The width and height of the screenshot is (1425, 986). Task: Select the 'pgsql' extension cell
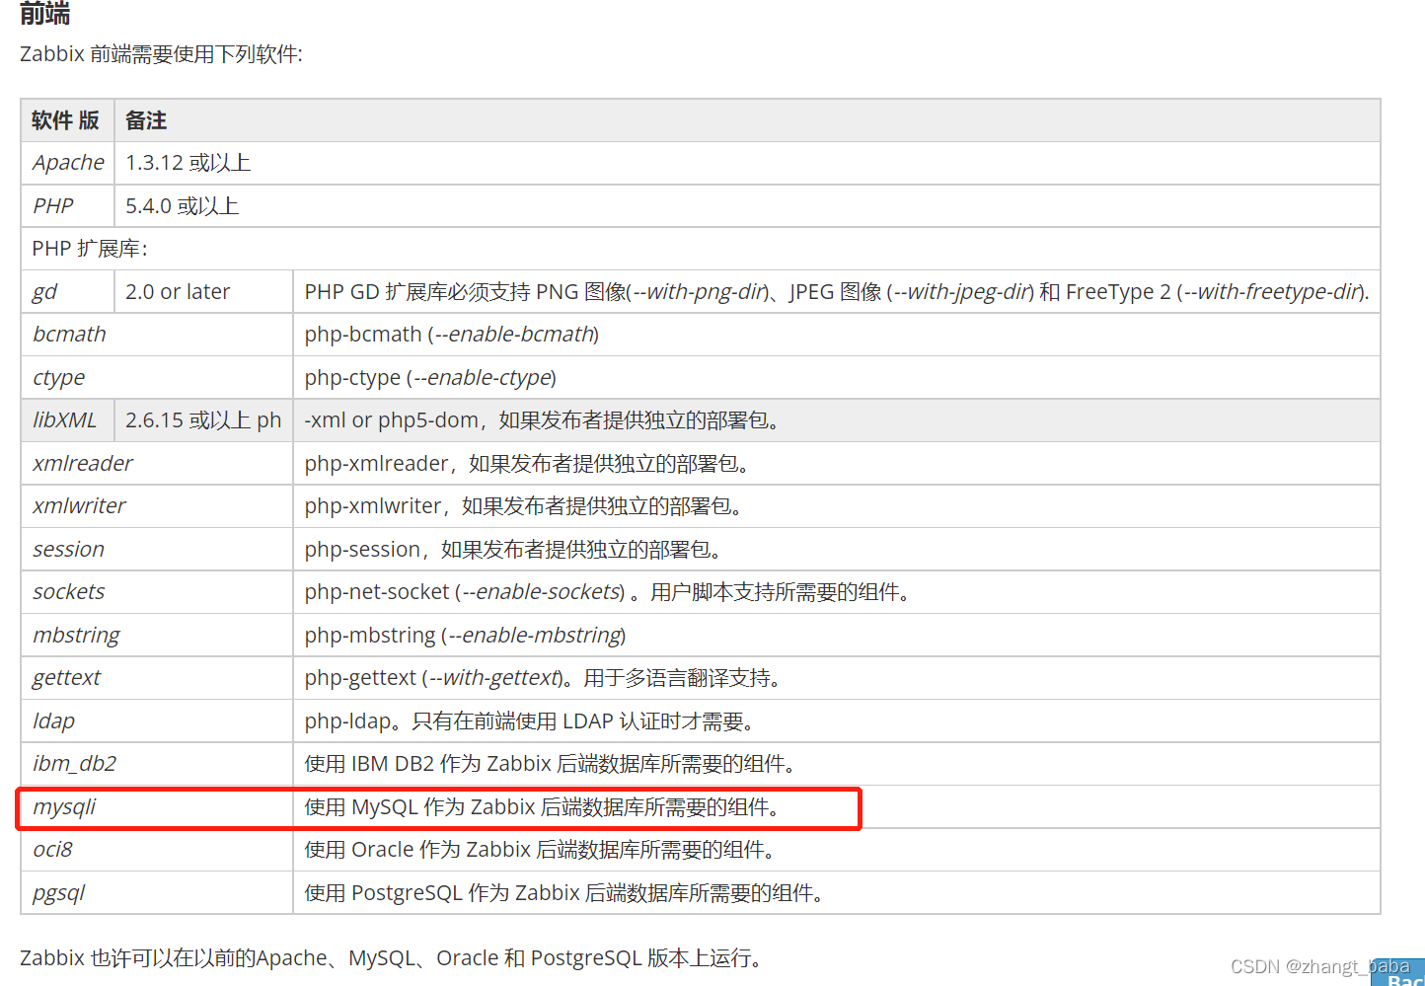pyautogui.click(x=157, y=893)
